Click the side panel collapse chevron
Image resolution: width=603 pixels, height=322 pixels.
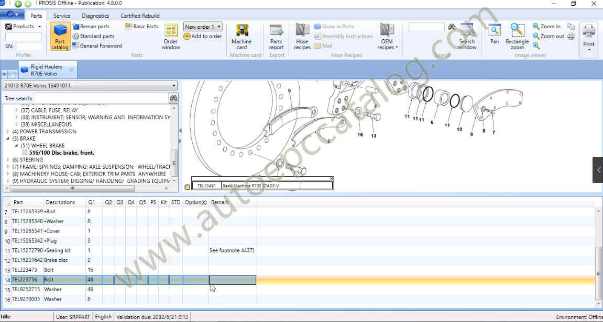598,170
